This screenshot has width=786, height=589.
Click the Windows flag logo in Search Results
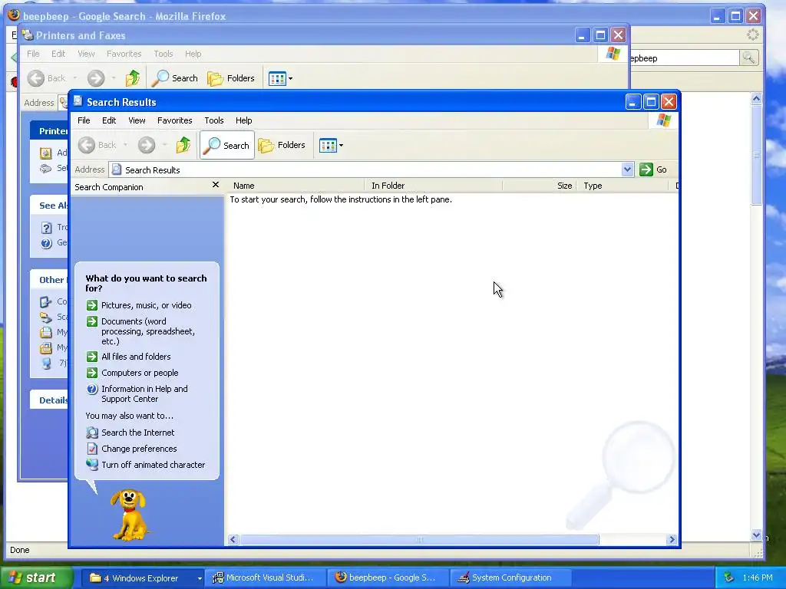click(663, 120)
